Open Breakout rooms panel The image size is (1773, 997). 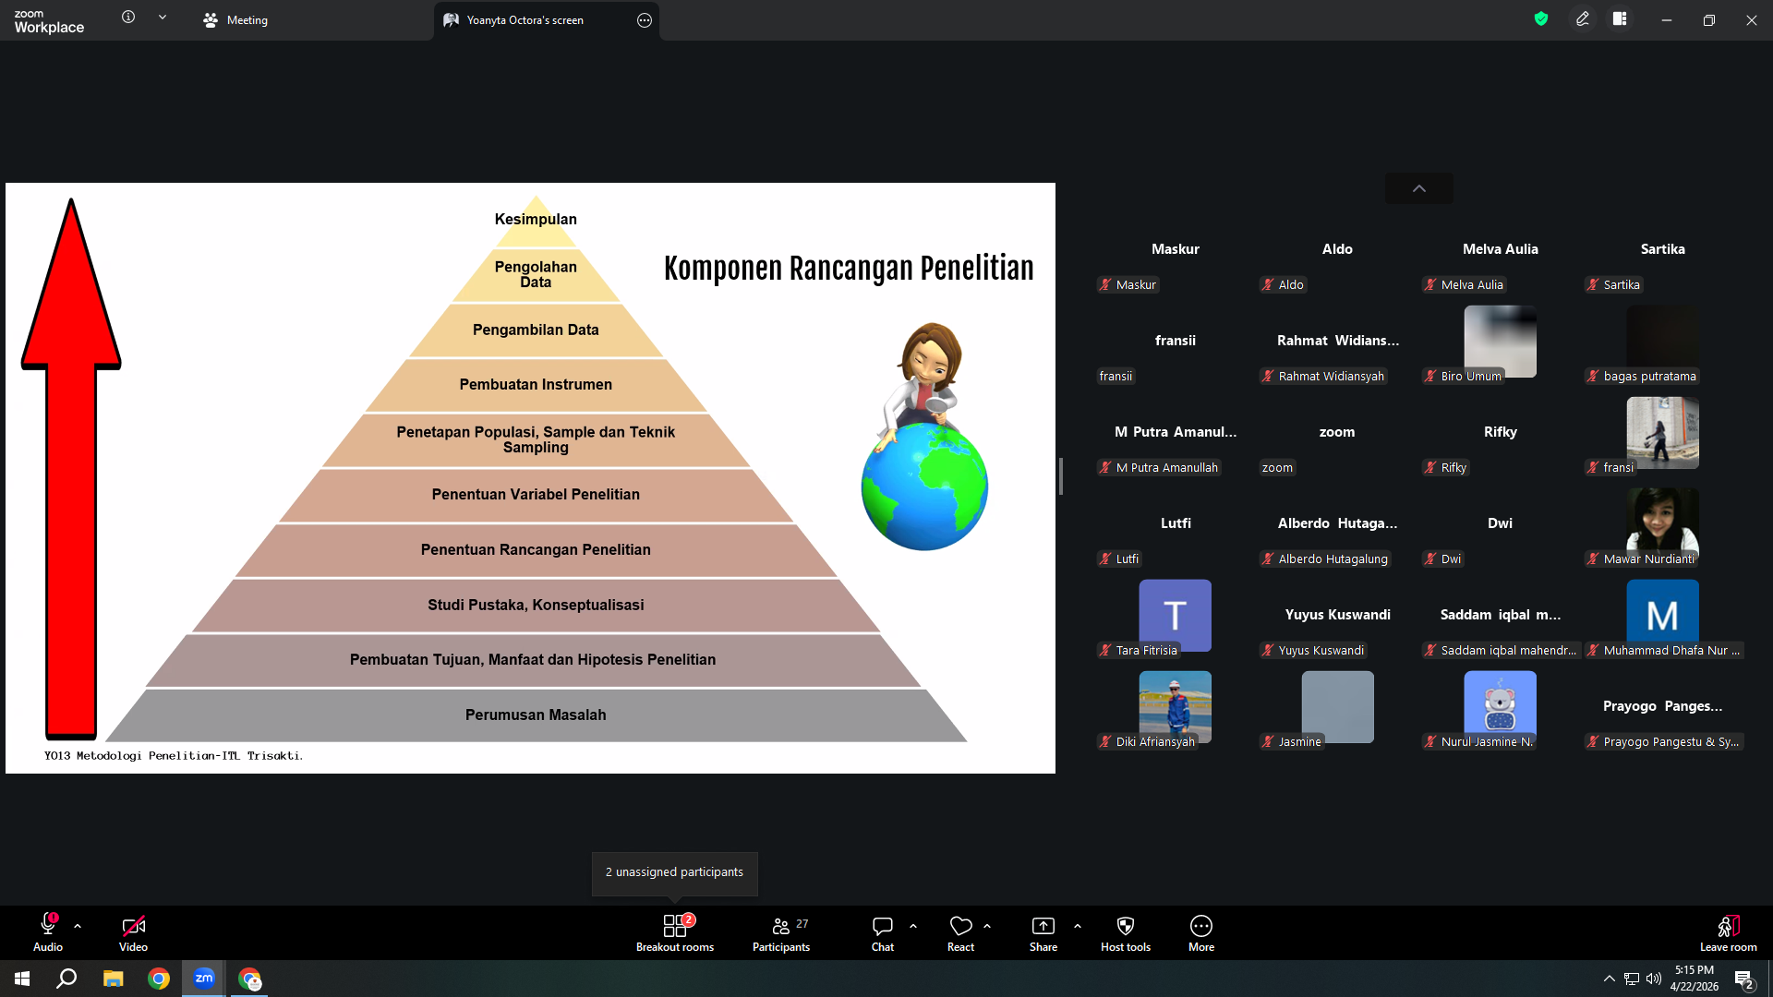pyautogui.click(x=675, y=932)
